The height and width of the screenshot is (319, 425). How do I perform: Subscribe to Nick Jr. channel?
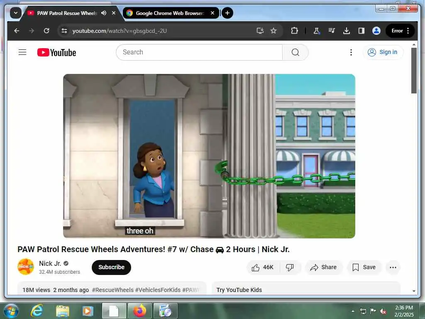point(111,267)
